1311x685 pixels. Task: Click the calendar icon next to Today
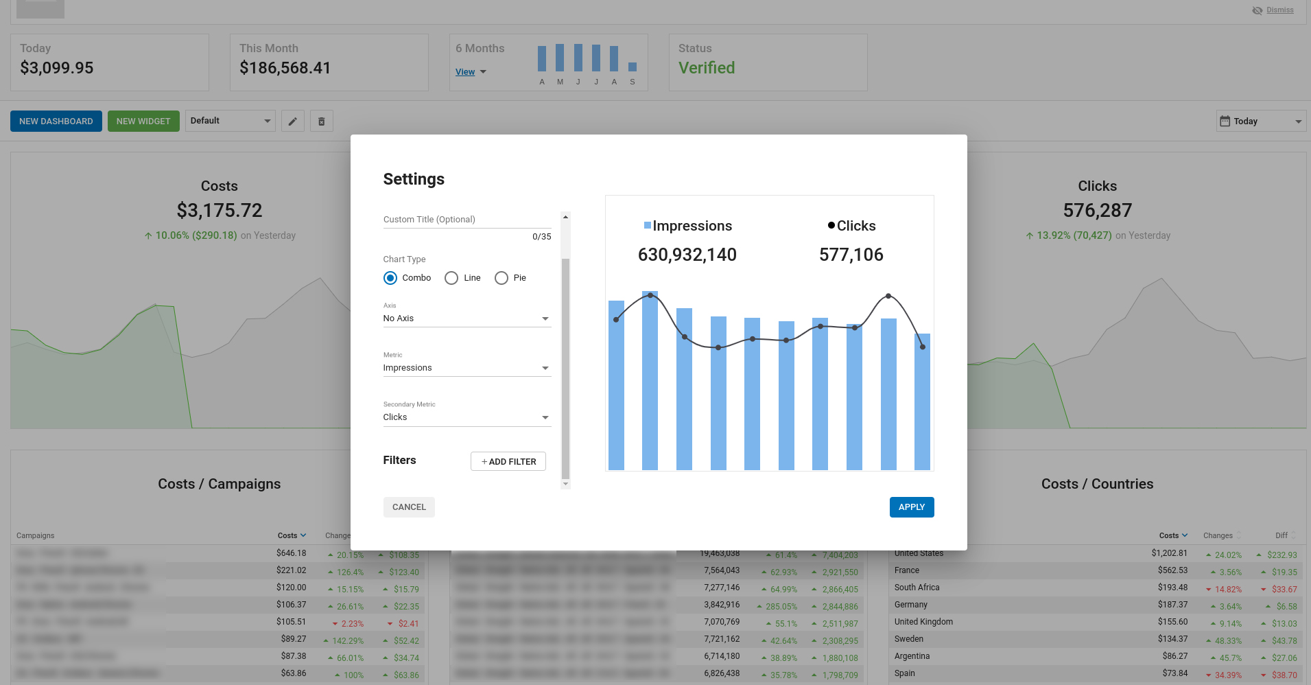click(x=1225, y=121)
